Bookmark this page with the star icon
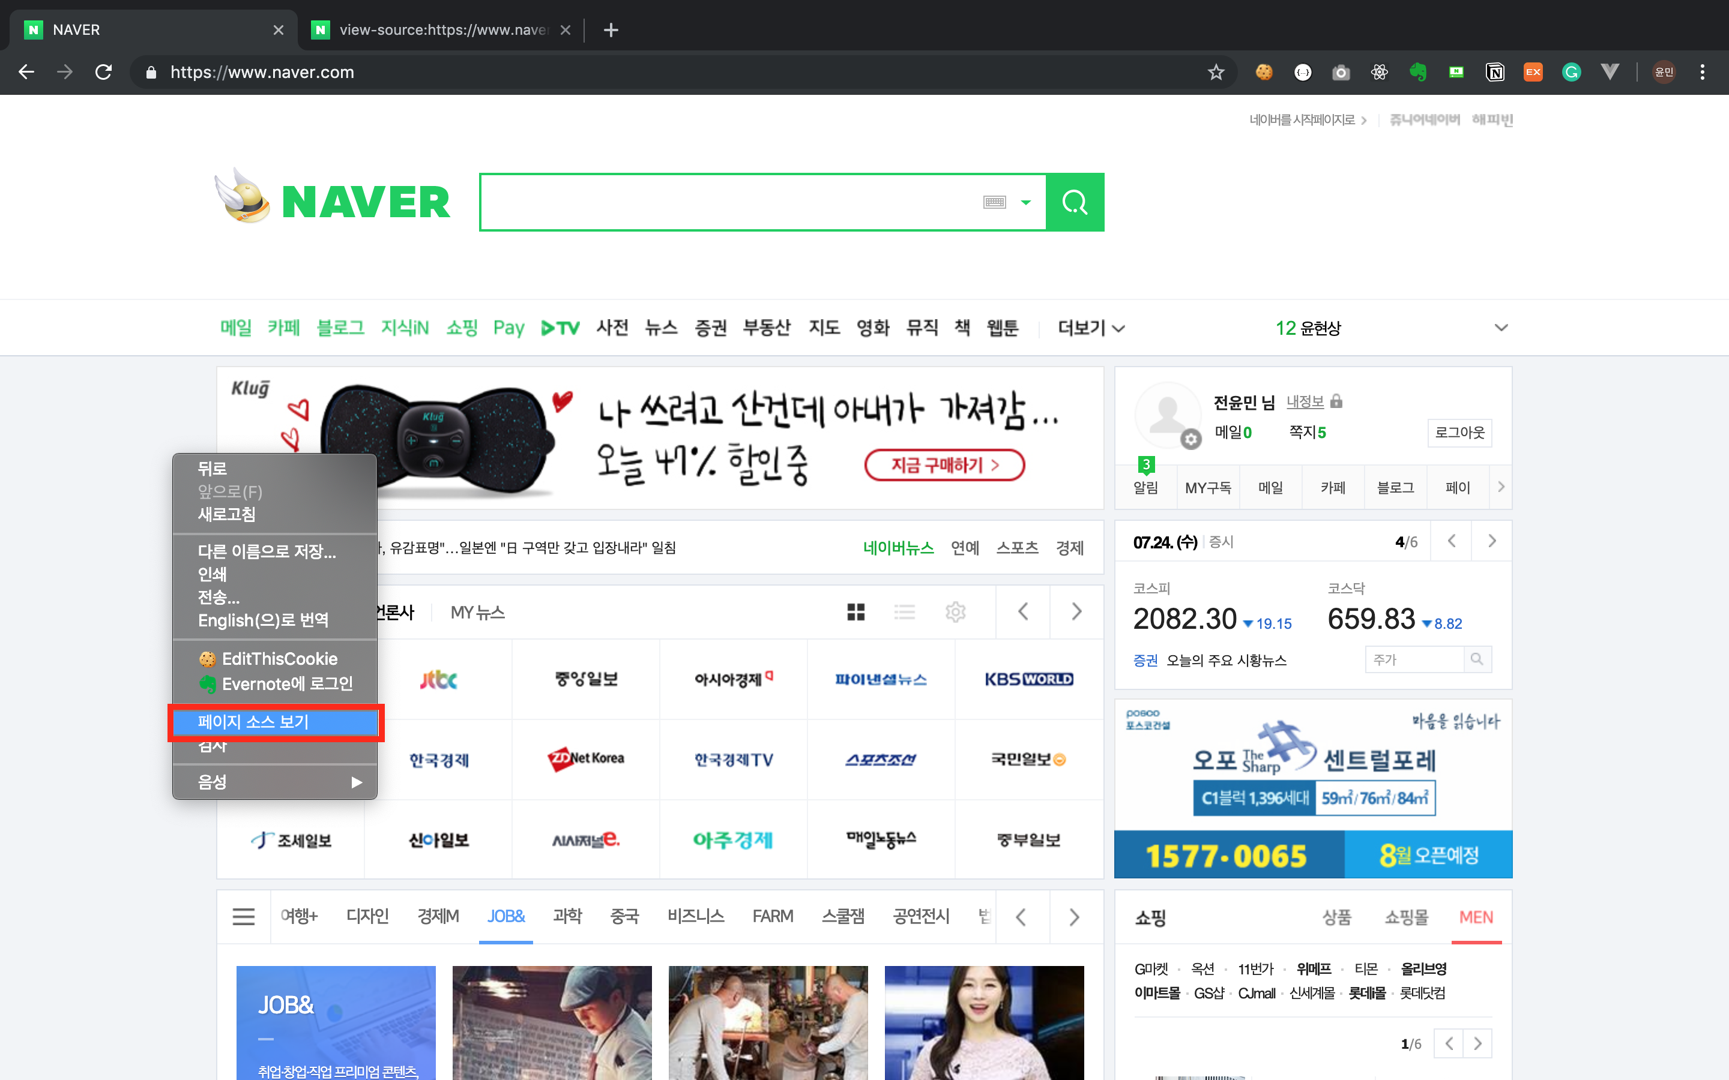1729x1080 pixels. tap(1216, 72)
